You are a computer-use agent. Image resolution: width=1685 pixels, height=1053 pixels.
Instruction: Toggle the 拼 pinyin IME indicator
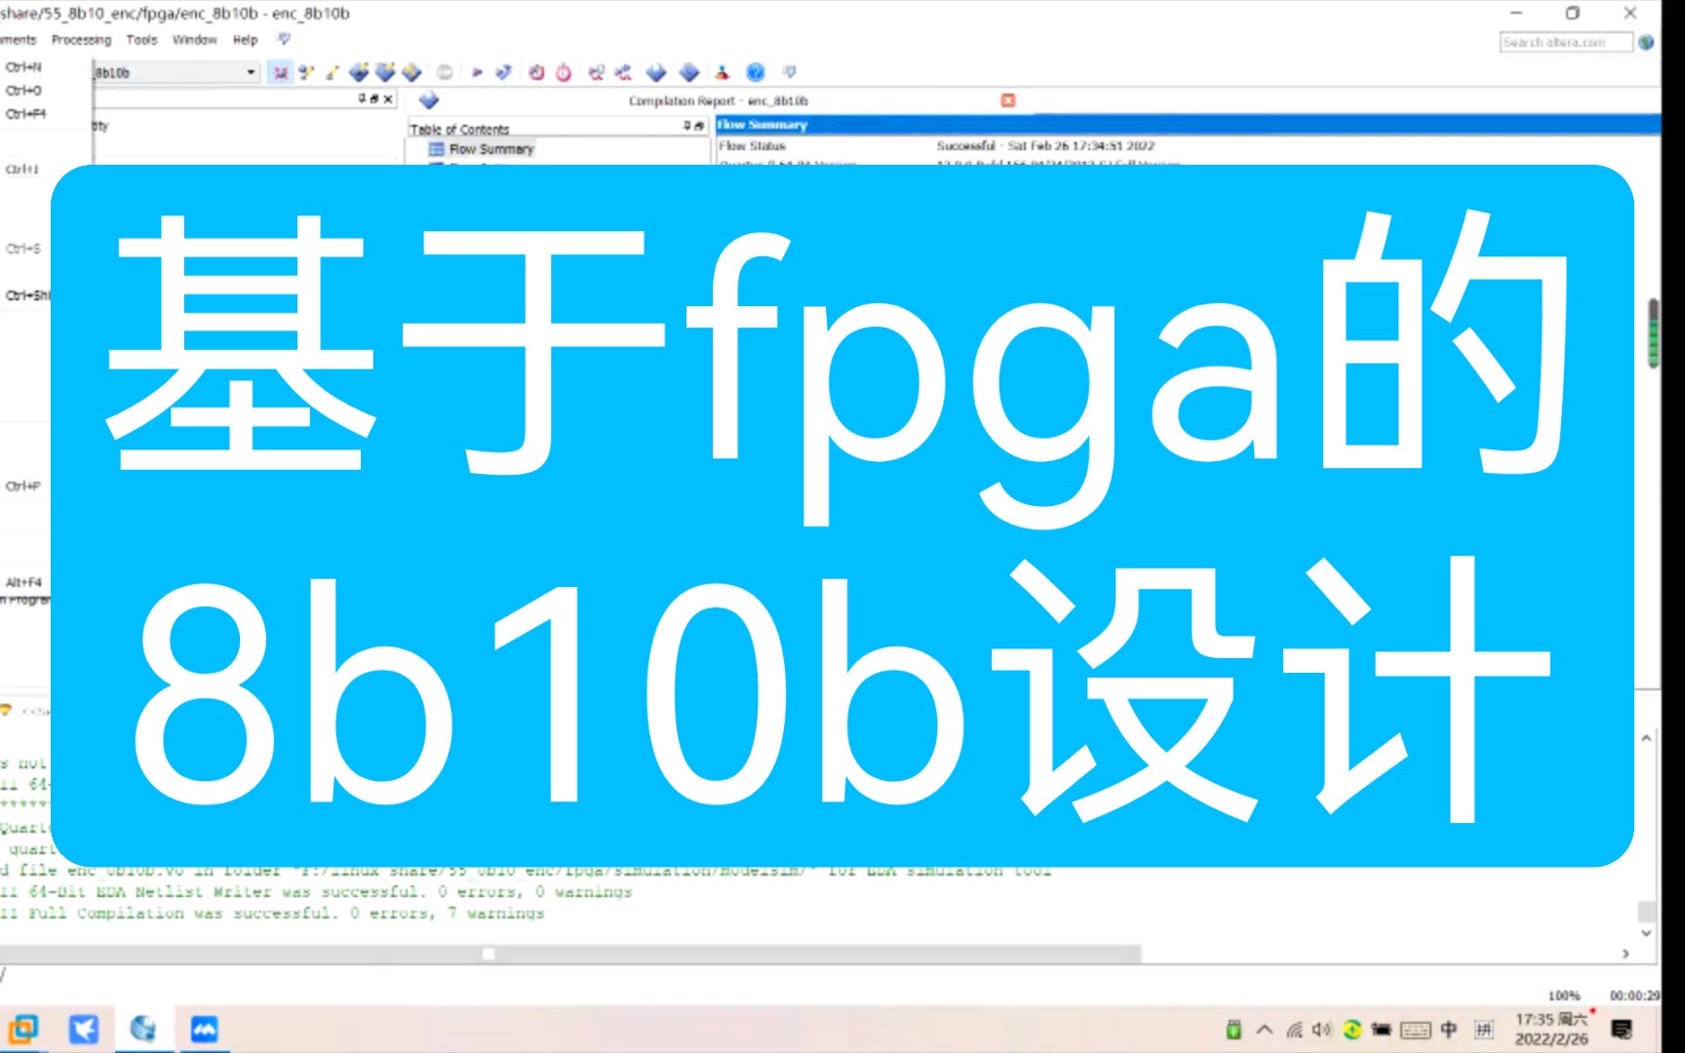1483,1029
